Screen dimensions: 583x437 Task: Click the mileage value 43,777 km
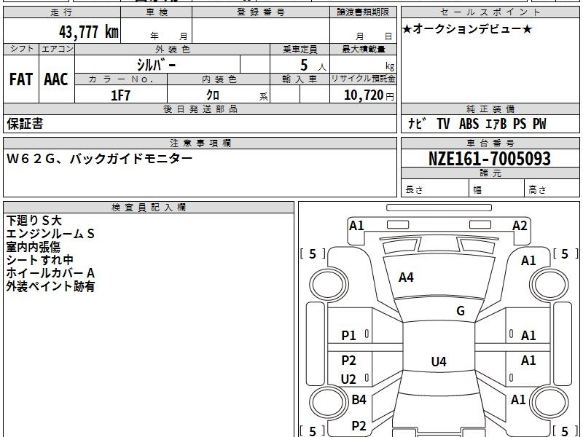pyautogui.click(x=88, y=32)
